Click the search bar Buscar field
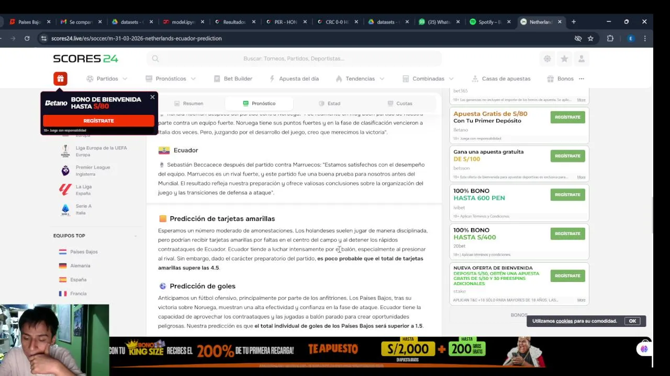The image size is (670, 376). 294,58
